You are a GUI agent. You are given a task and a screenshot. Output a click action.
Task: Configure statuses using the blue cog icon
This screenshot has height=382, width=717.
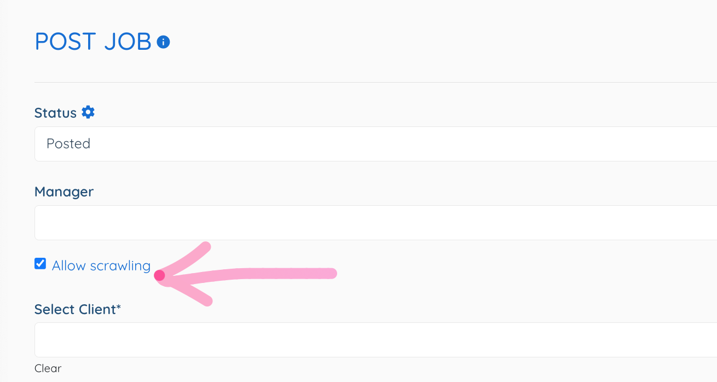(x=88, y=112)
